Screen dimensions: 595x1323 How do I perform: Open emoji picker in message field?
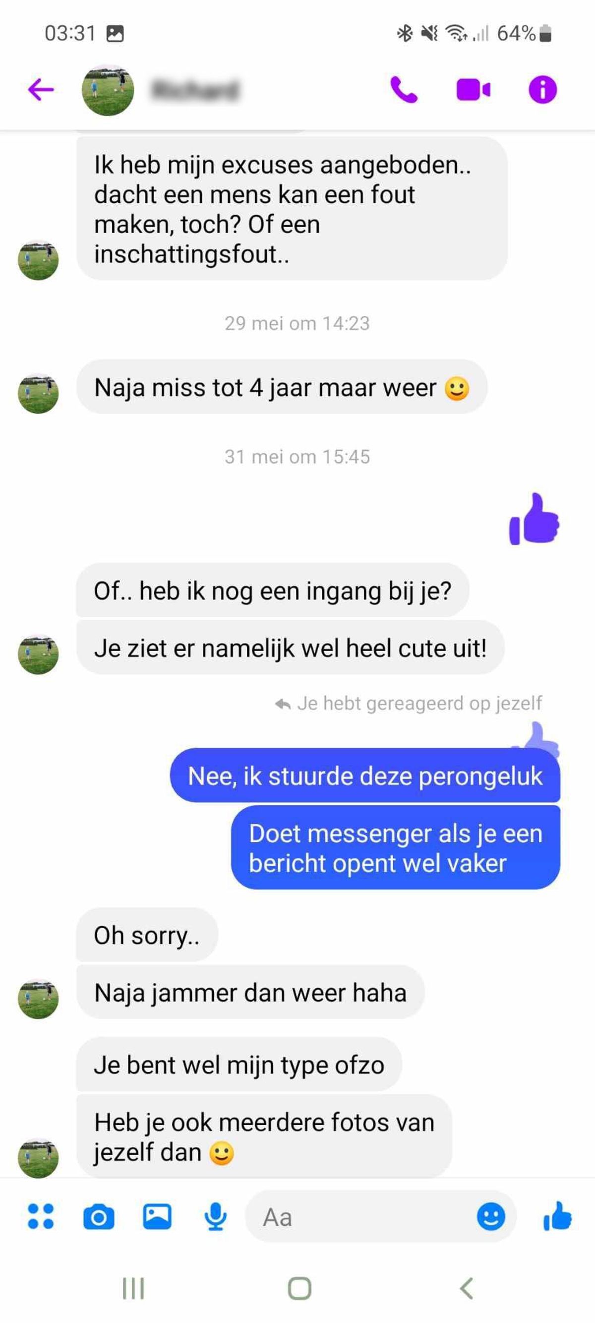click(491, 1217)
